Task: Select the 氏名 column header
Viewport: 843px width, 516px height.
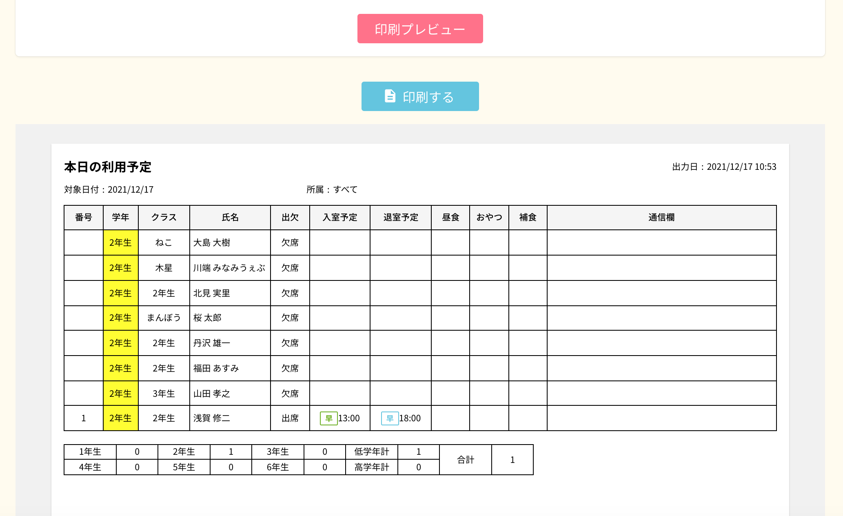Action: coord(230,218)
